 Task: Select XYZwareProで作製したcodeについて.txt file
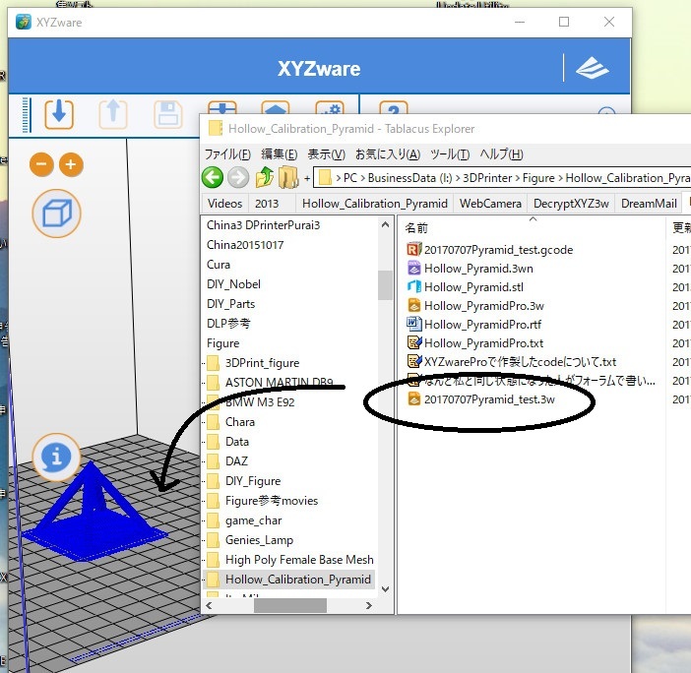[520, 362]
